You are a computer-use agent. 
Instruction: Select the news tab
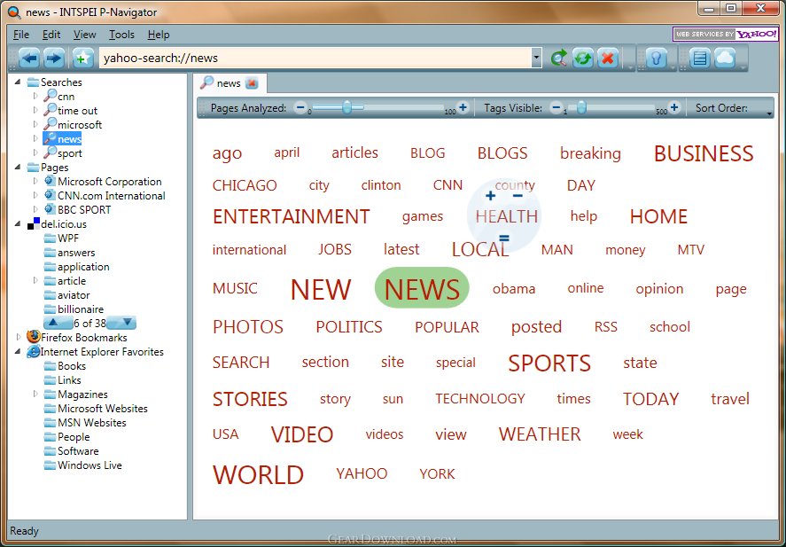coord(230,83)
